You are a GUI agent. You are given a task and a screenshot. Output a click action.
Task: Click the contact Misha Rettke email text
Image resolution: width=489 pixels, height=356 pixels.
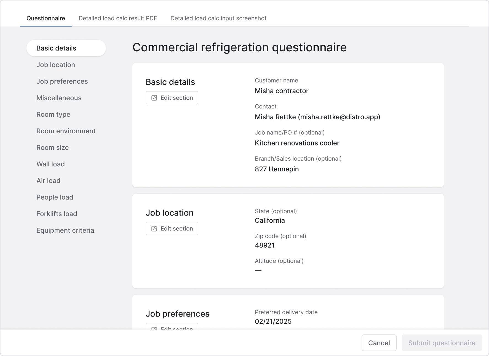[317, 117]
